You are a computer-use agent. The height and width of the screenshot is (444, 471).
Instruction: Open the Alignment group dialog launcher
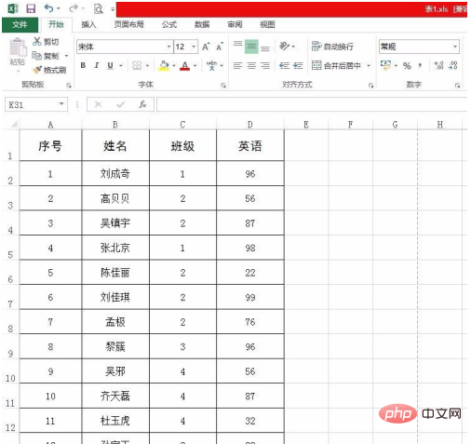coord(370,86)
